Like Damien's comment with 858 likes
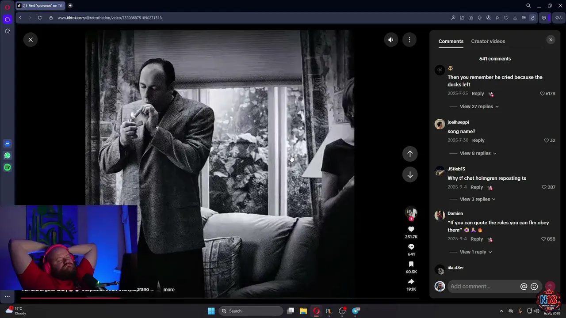The width and height of the screenshot is (566, 318). [x=544, y=239]
